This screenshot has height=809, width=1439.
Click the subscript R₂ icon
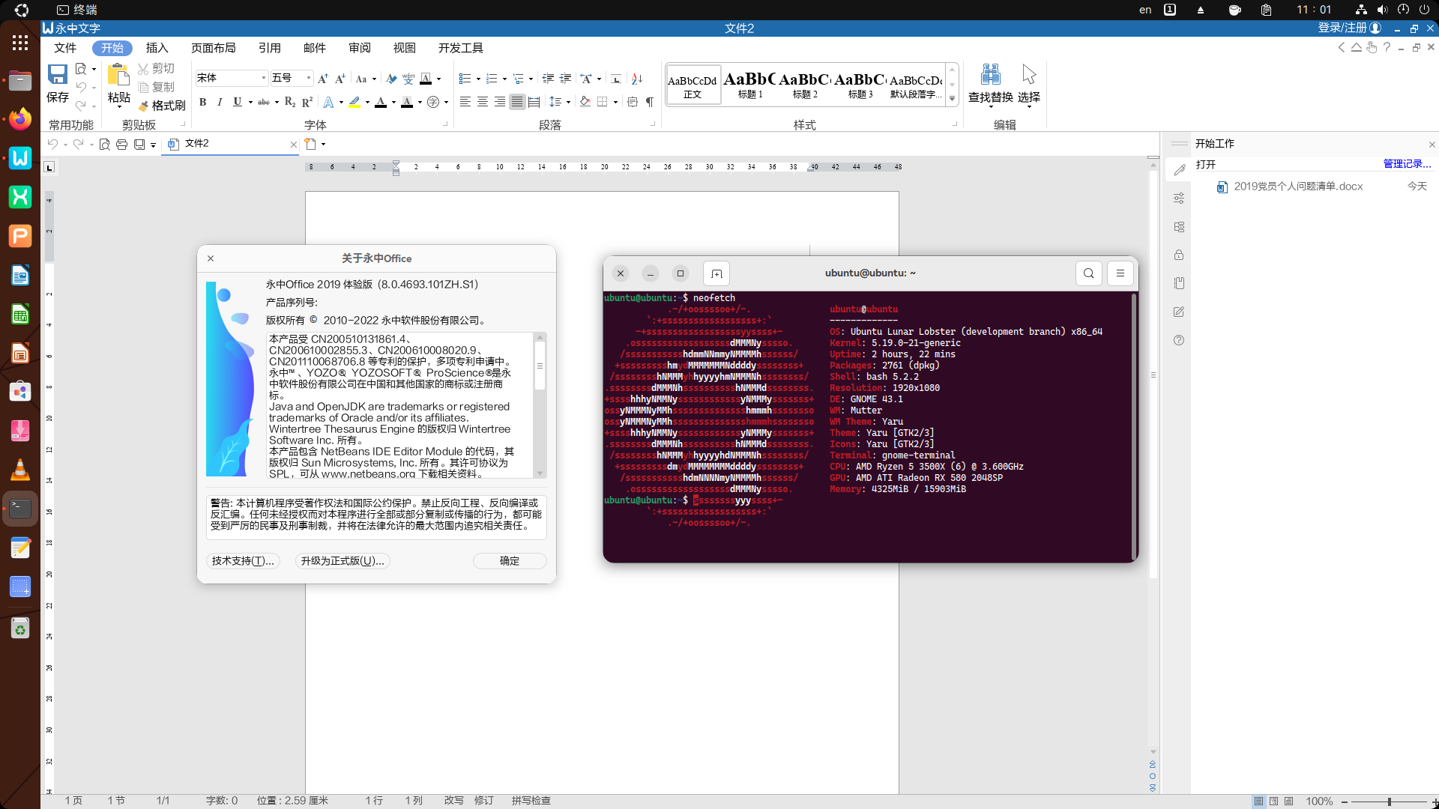(x=290, y=102)
